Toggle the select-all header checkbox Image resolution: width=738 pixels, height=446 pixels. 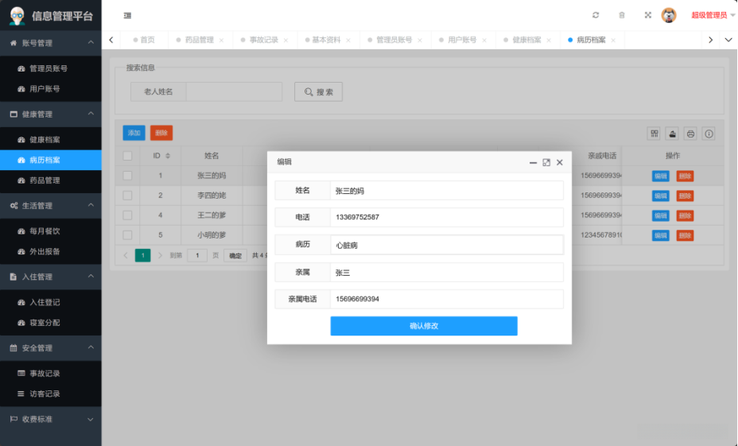point(127,156)
